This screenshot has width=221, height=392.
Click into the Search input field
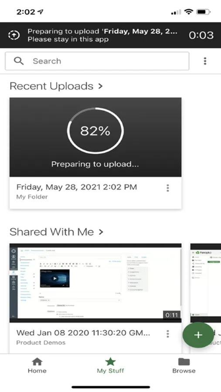[x=97, y=61]
